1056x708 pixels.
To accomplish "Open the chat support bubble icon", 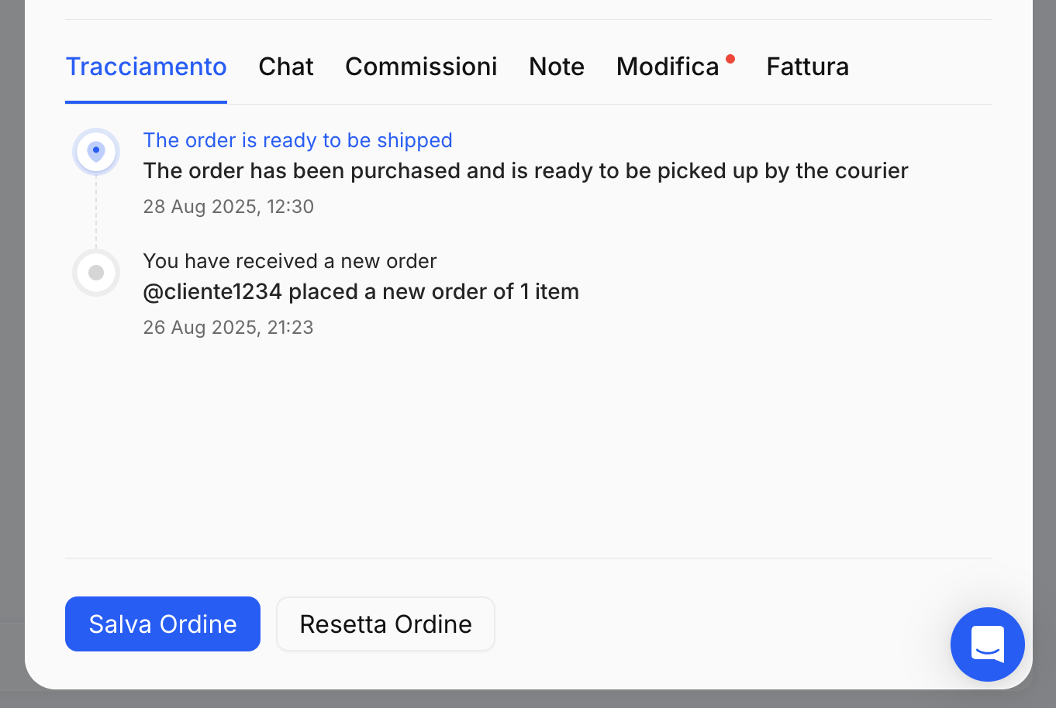I will [987, 644].
